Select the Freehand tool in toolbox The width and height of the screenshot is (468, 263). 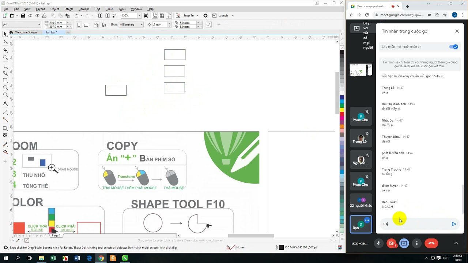(x=5, y=66)
